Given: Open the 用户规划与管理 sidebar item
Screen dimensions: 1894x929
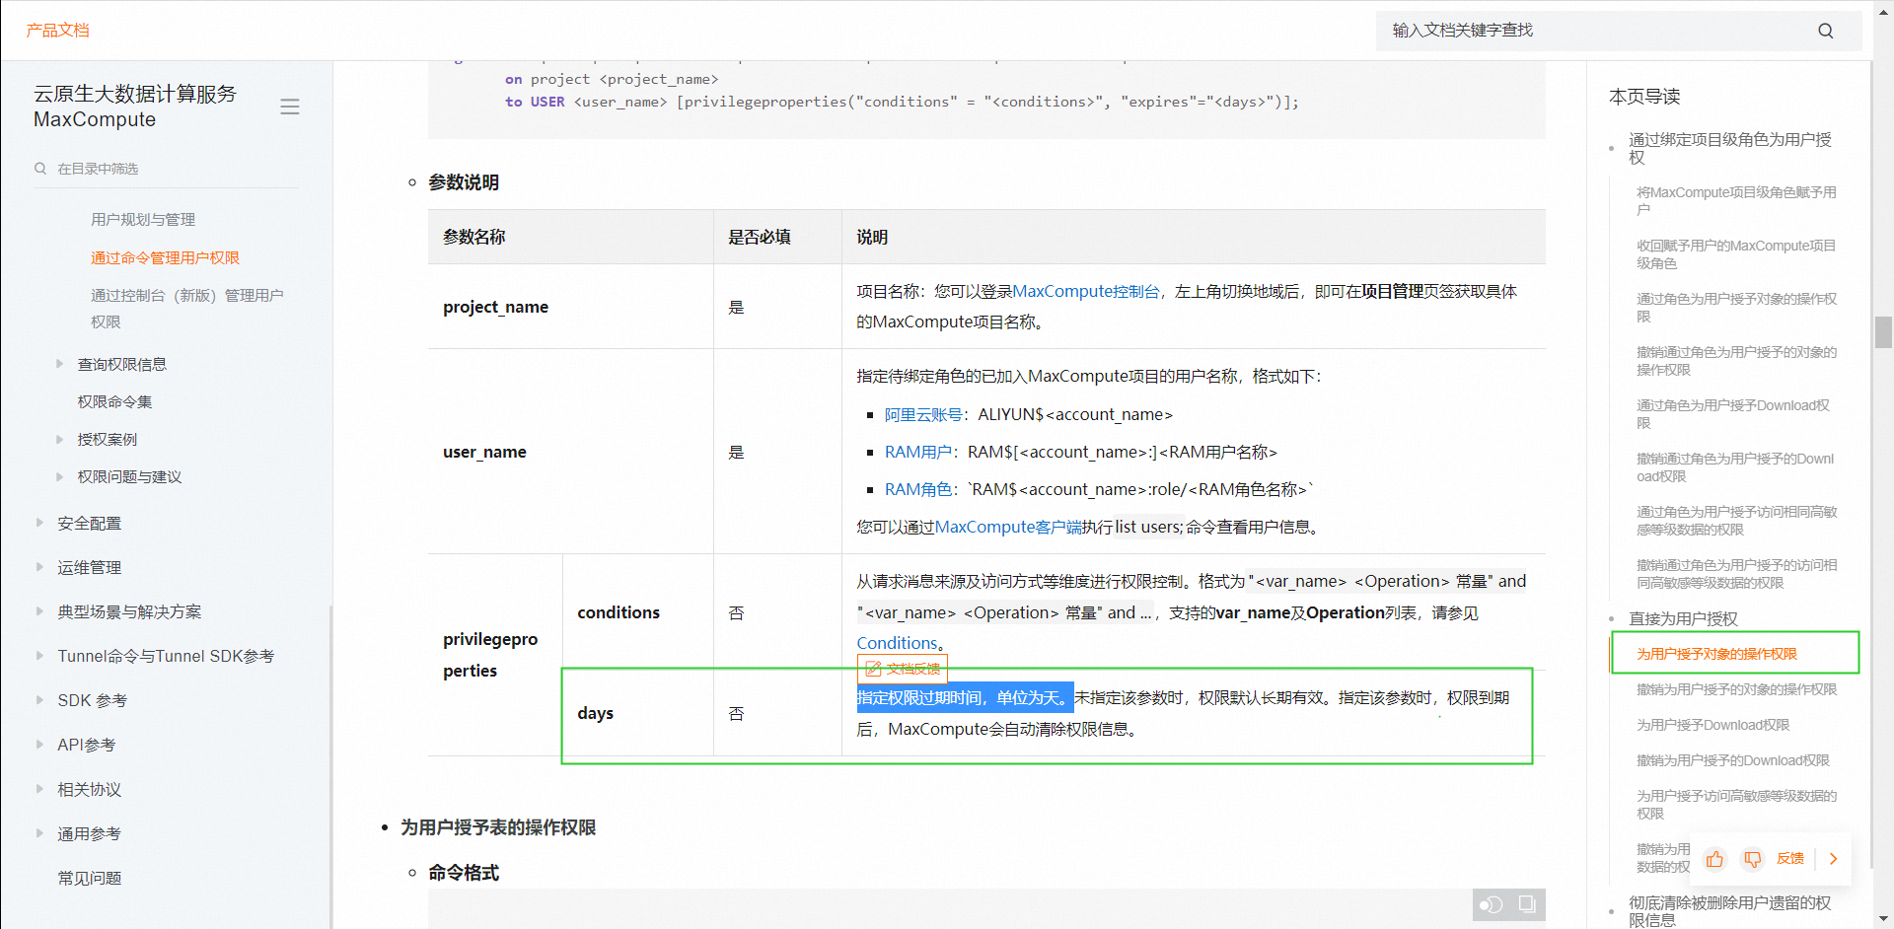Looking at the screenshot, I should click(x=143, y=219).
